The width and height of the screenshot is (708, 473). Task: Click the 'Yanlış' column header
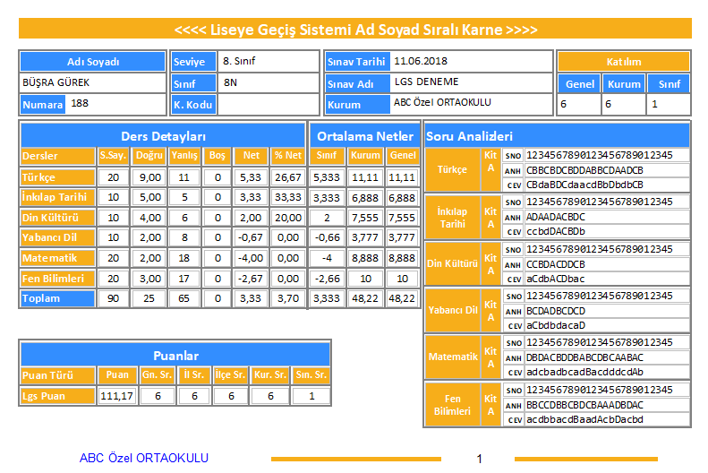[184, 155]
